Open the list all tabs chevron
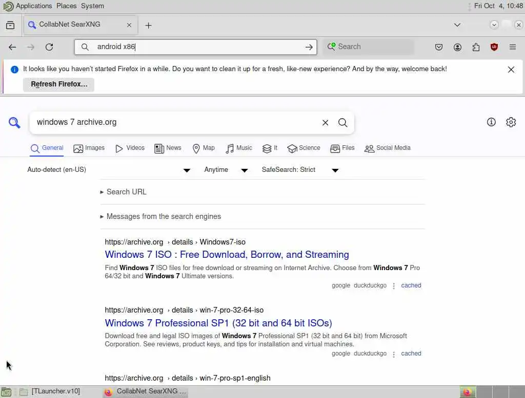The width and height of the screenshot is (525, 398). pos(457,25)
